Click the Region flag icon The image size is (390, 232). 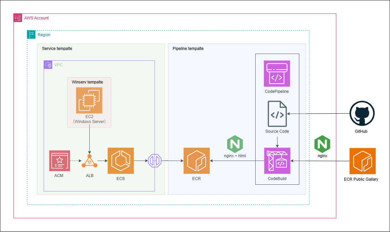click(x=31, y=35)
